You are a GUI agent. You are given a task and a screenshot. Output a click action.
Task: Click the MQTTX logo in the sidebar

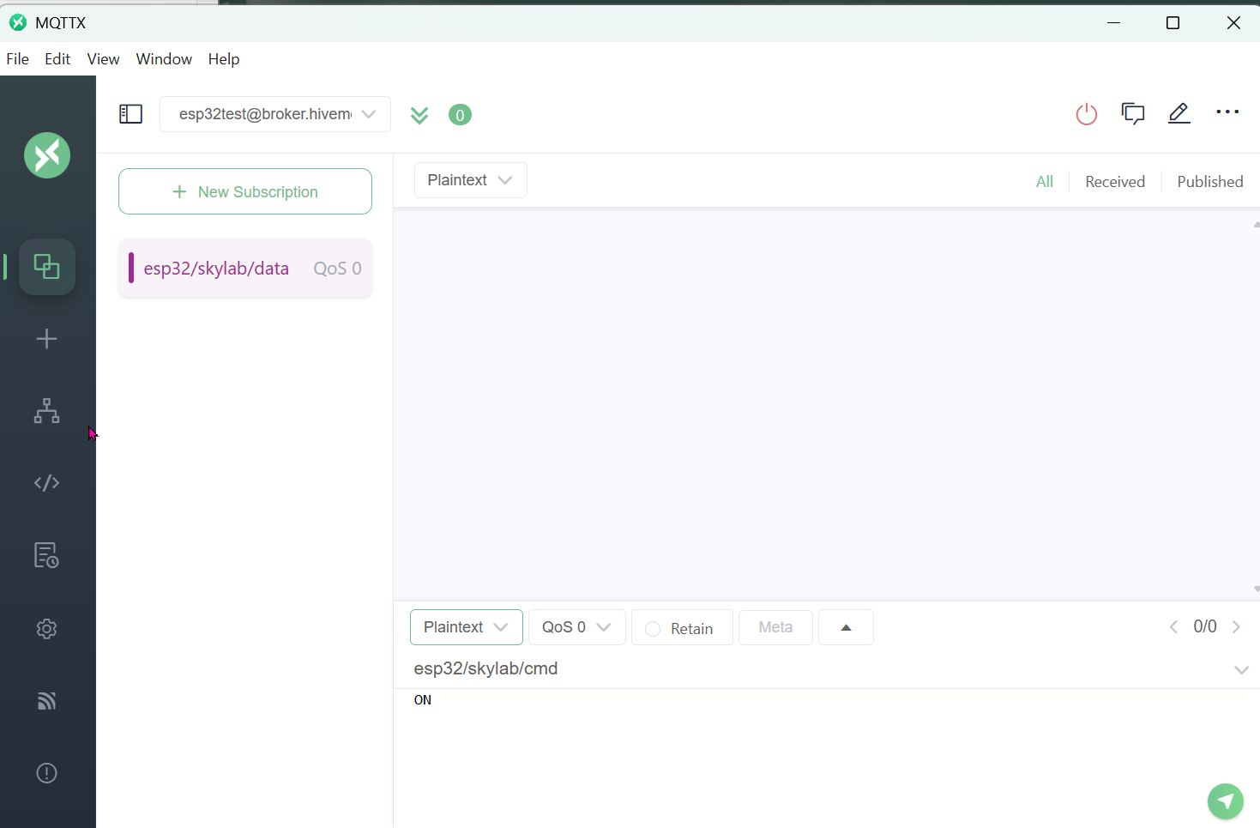[47, 155]
